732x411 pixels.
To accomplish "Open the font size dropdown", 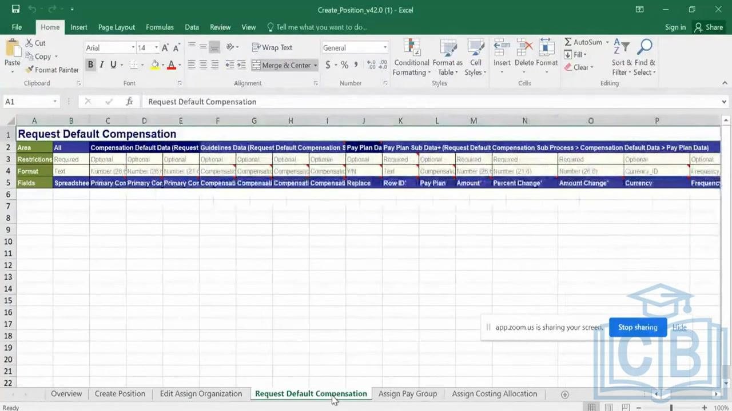I will coord(156,48).
